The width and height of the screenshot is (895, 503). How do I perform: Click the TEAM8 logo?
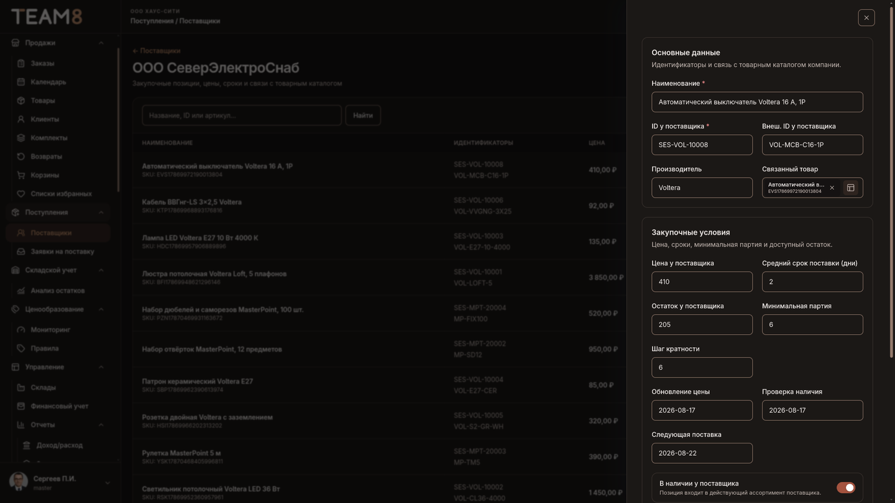pyautogui.click(x=47, y=17)
